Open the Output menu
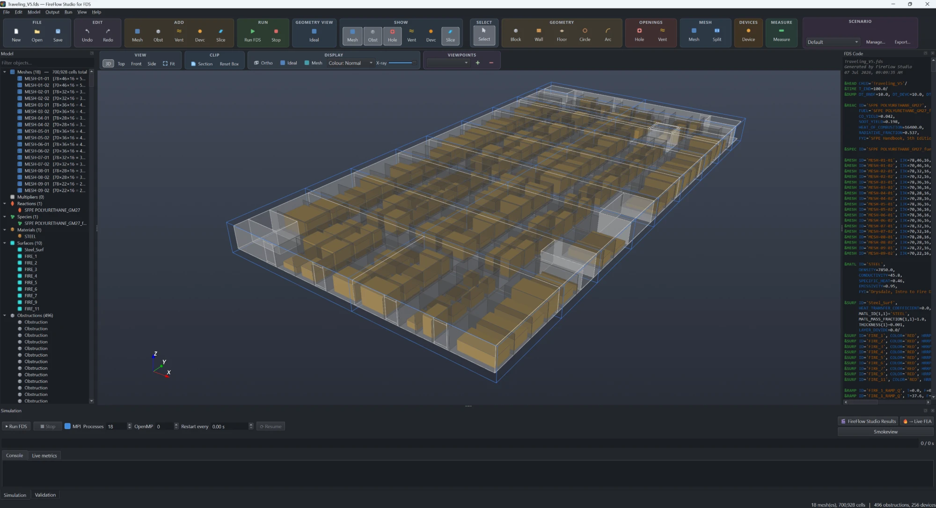This screenshot has width=936, height=508. coord(52,12)
